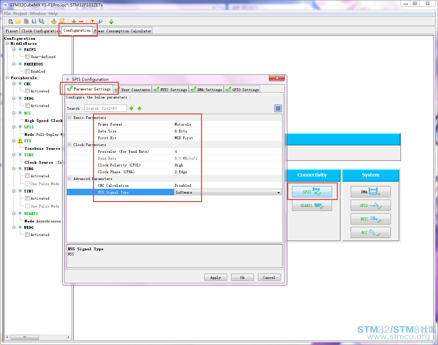
Task: Open the GPIO Settings tab
Action: 242,90
